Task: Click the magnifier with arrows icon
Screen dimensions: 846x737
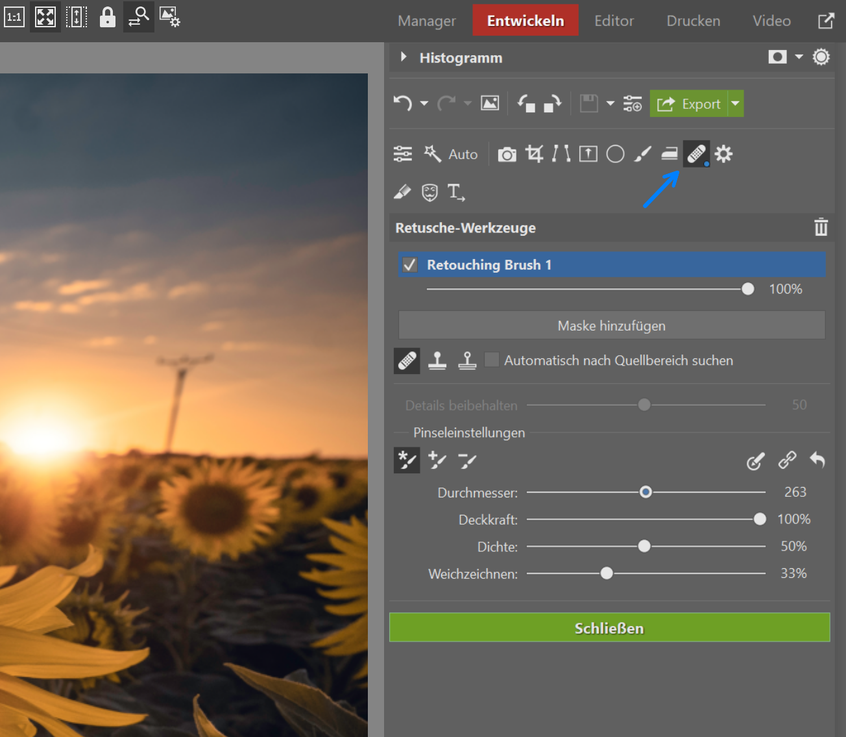Action: pyautogui.click(x=139, y=17)
